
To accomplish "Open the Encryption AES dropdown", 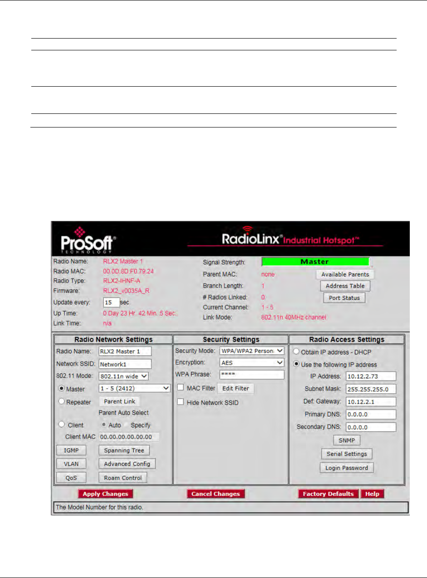I will tap(252, 362).
